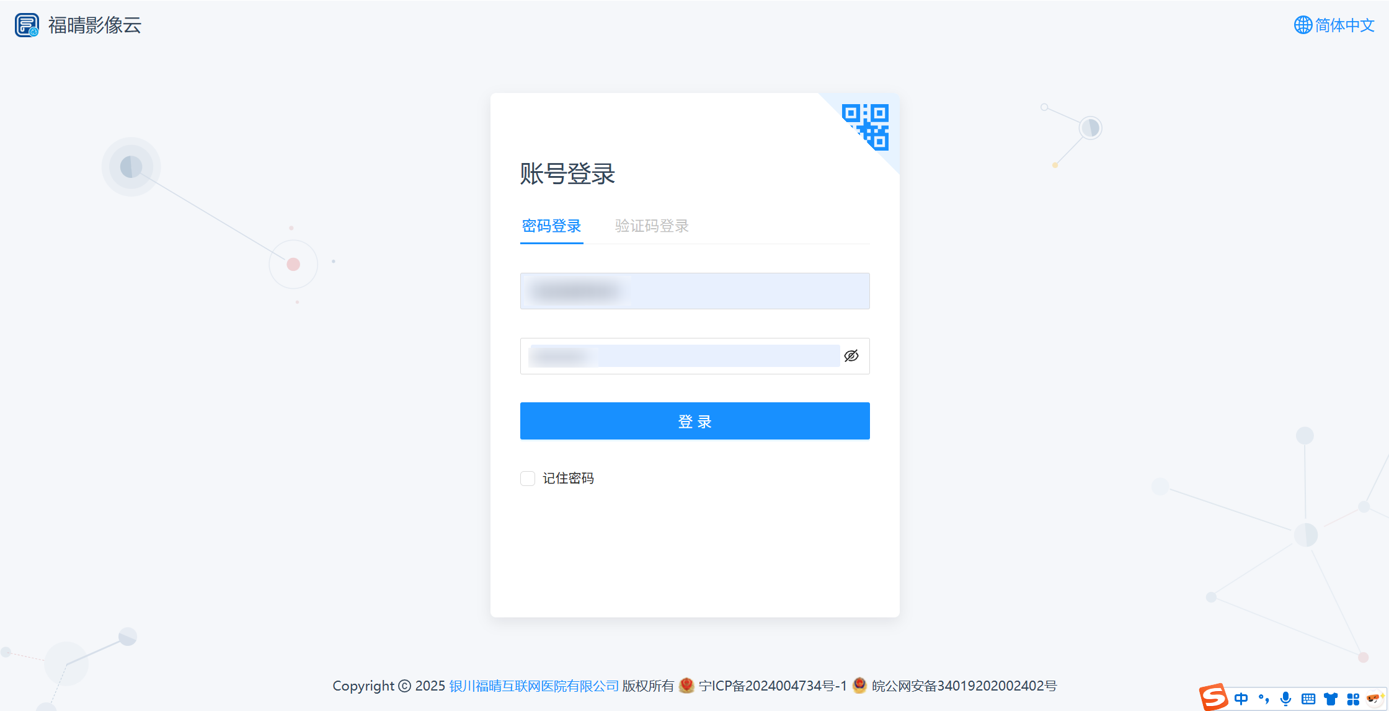Open the Sogou soft keyboard icon
The width and height of the screenshot is (1389, 711).
(x=1308, y=699)
